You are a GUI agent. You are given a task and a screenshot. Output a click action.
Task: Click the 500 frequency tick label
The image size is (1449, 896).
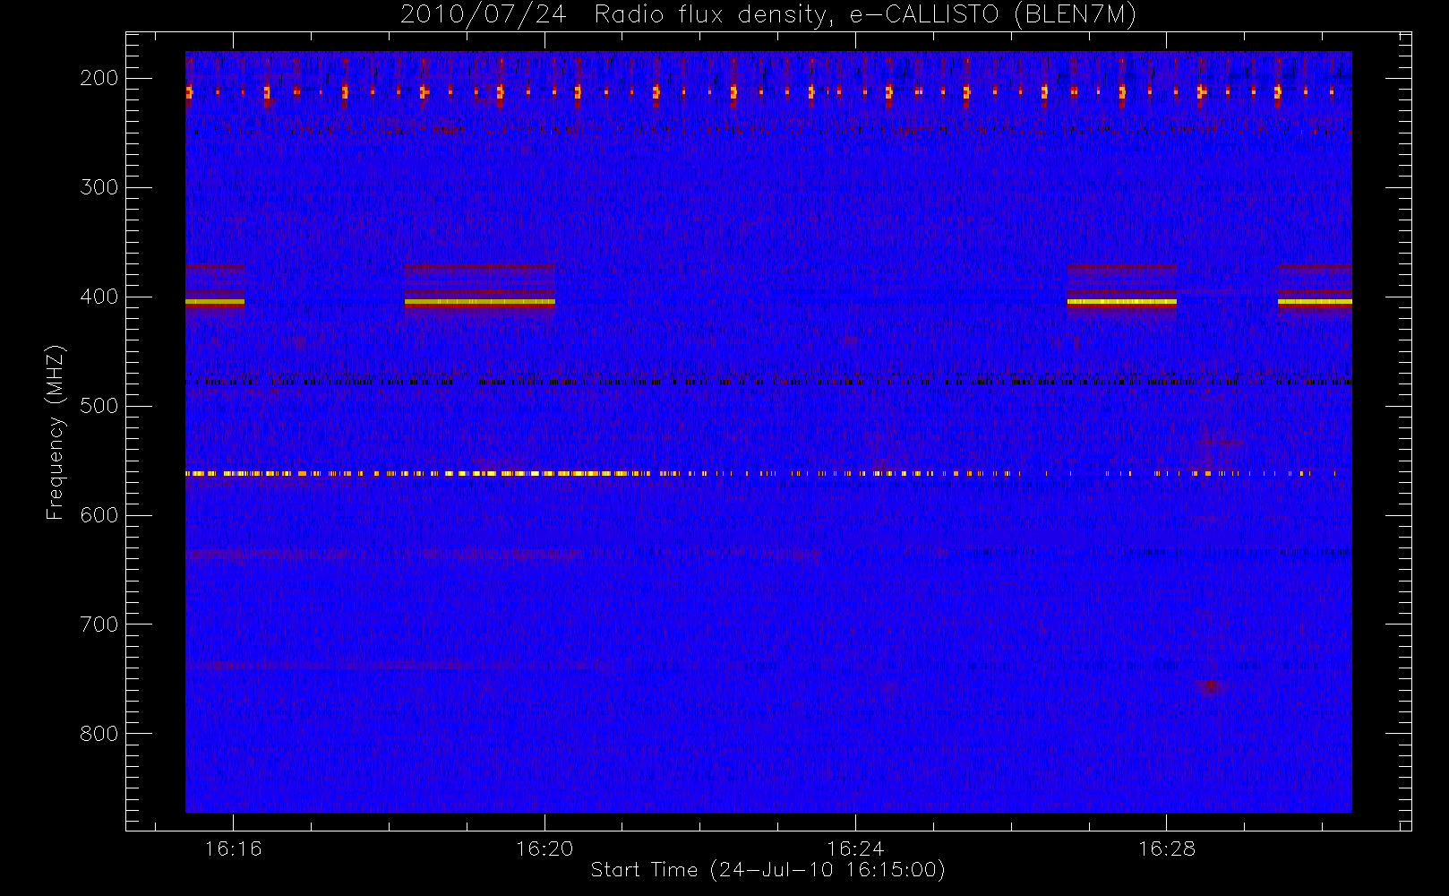point(99,406)
